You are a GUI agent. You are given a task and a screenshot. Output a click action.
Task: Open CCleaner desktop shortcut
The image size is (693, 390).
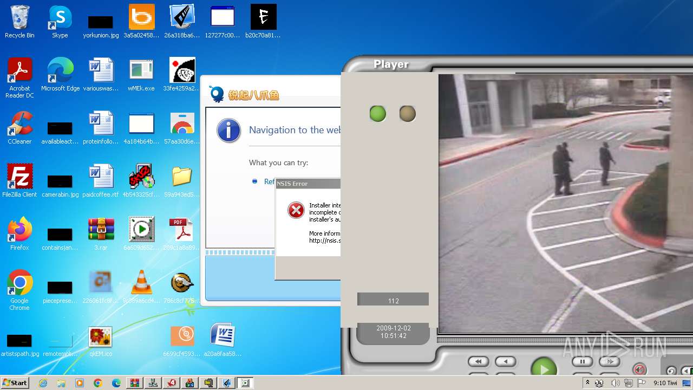click(19, 128)
